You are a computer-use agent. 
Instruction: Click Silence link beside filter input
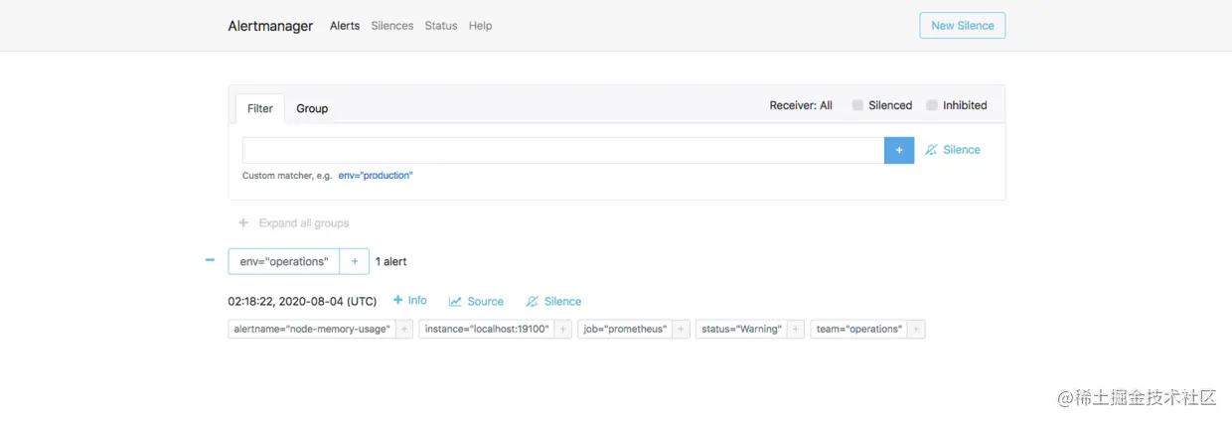coord(953,150)
